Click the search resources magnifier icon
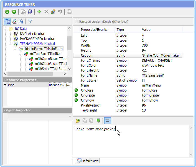 tap(14, 22)
